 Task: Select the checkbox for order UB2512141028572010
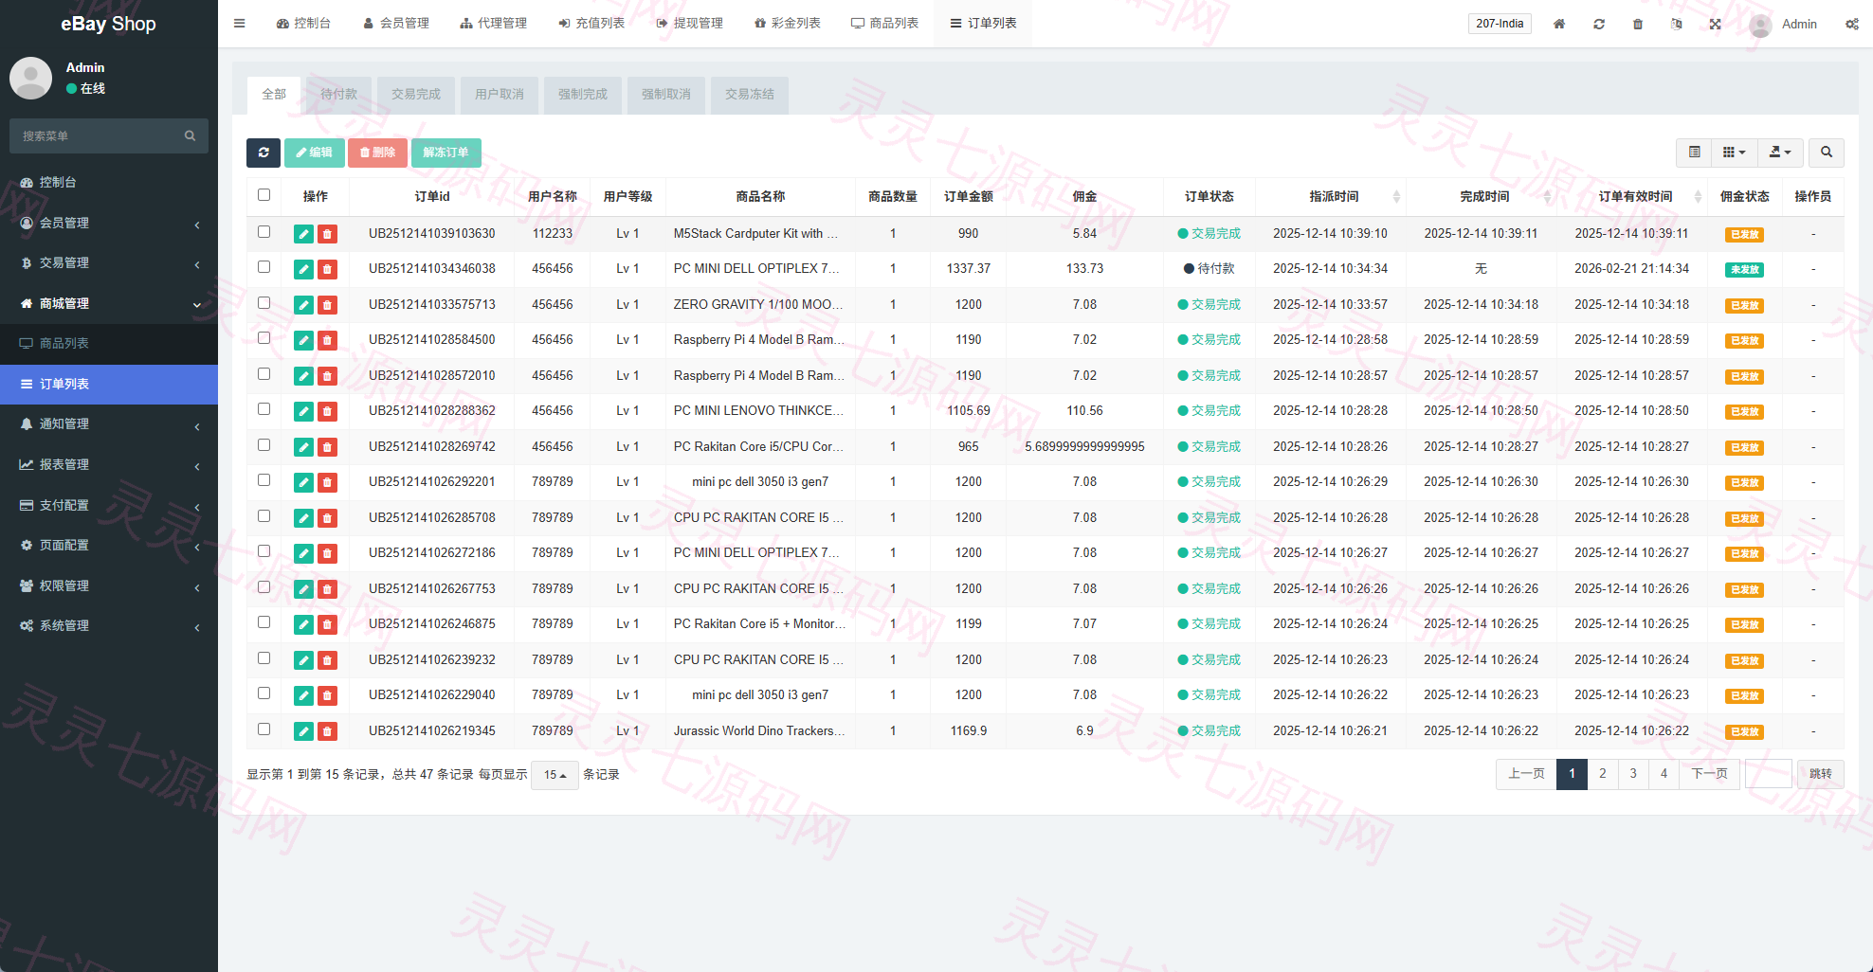pos(264,374)
